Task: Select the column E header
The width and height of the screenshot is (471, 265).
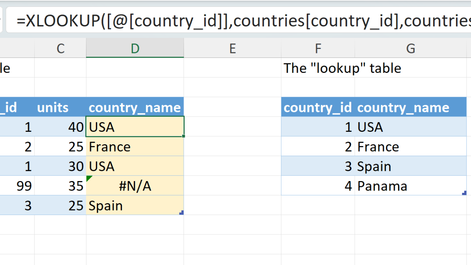Action: point(232,48)
